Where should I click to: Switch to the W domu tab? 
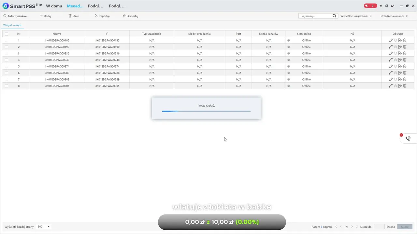54,6
